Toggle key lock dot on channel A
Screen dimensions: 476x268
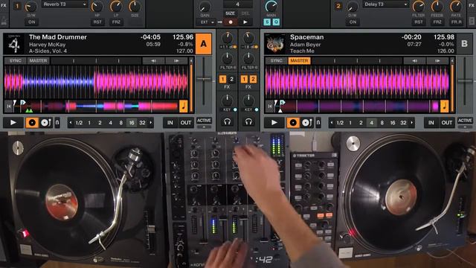click(235, 109)
